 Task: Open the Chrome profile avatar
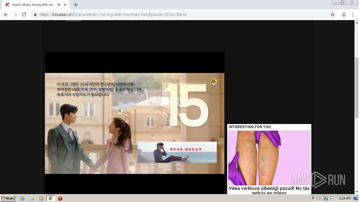344,15
